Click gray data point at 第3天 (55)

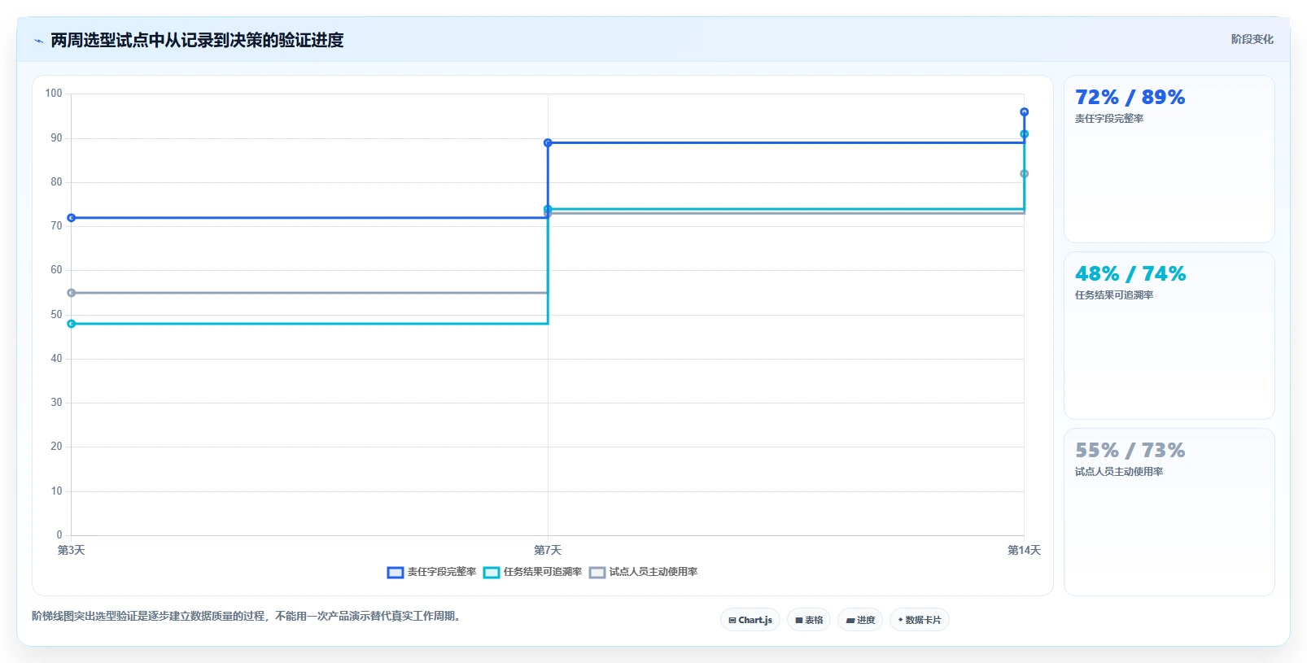72,293
